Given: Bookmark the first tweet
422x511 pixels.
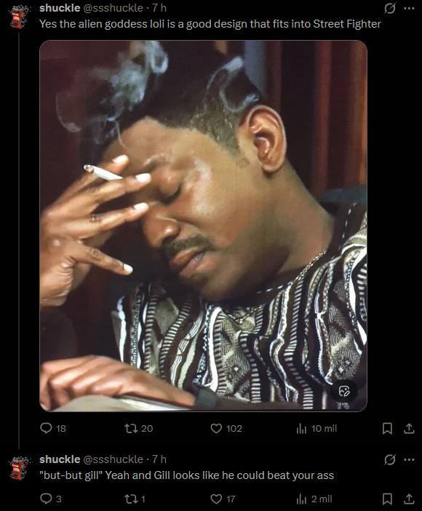Looking at the screenshot, I should click(x=387, y=428).
